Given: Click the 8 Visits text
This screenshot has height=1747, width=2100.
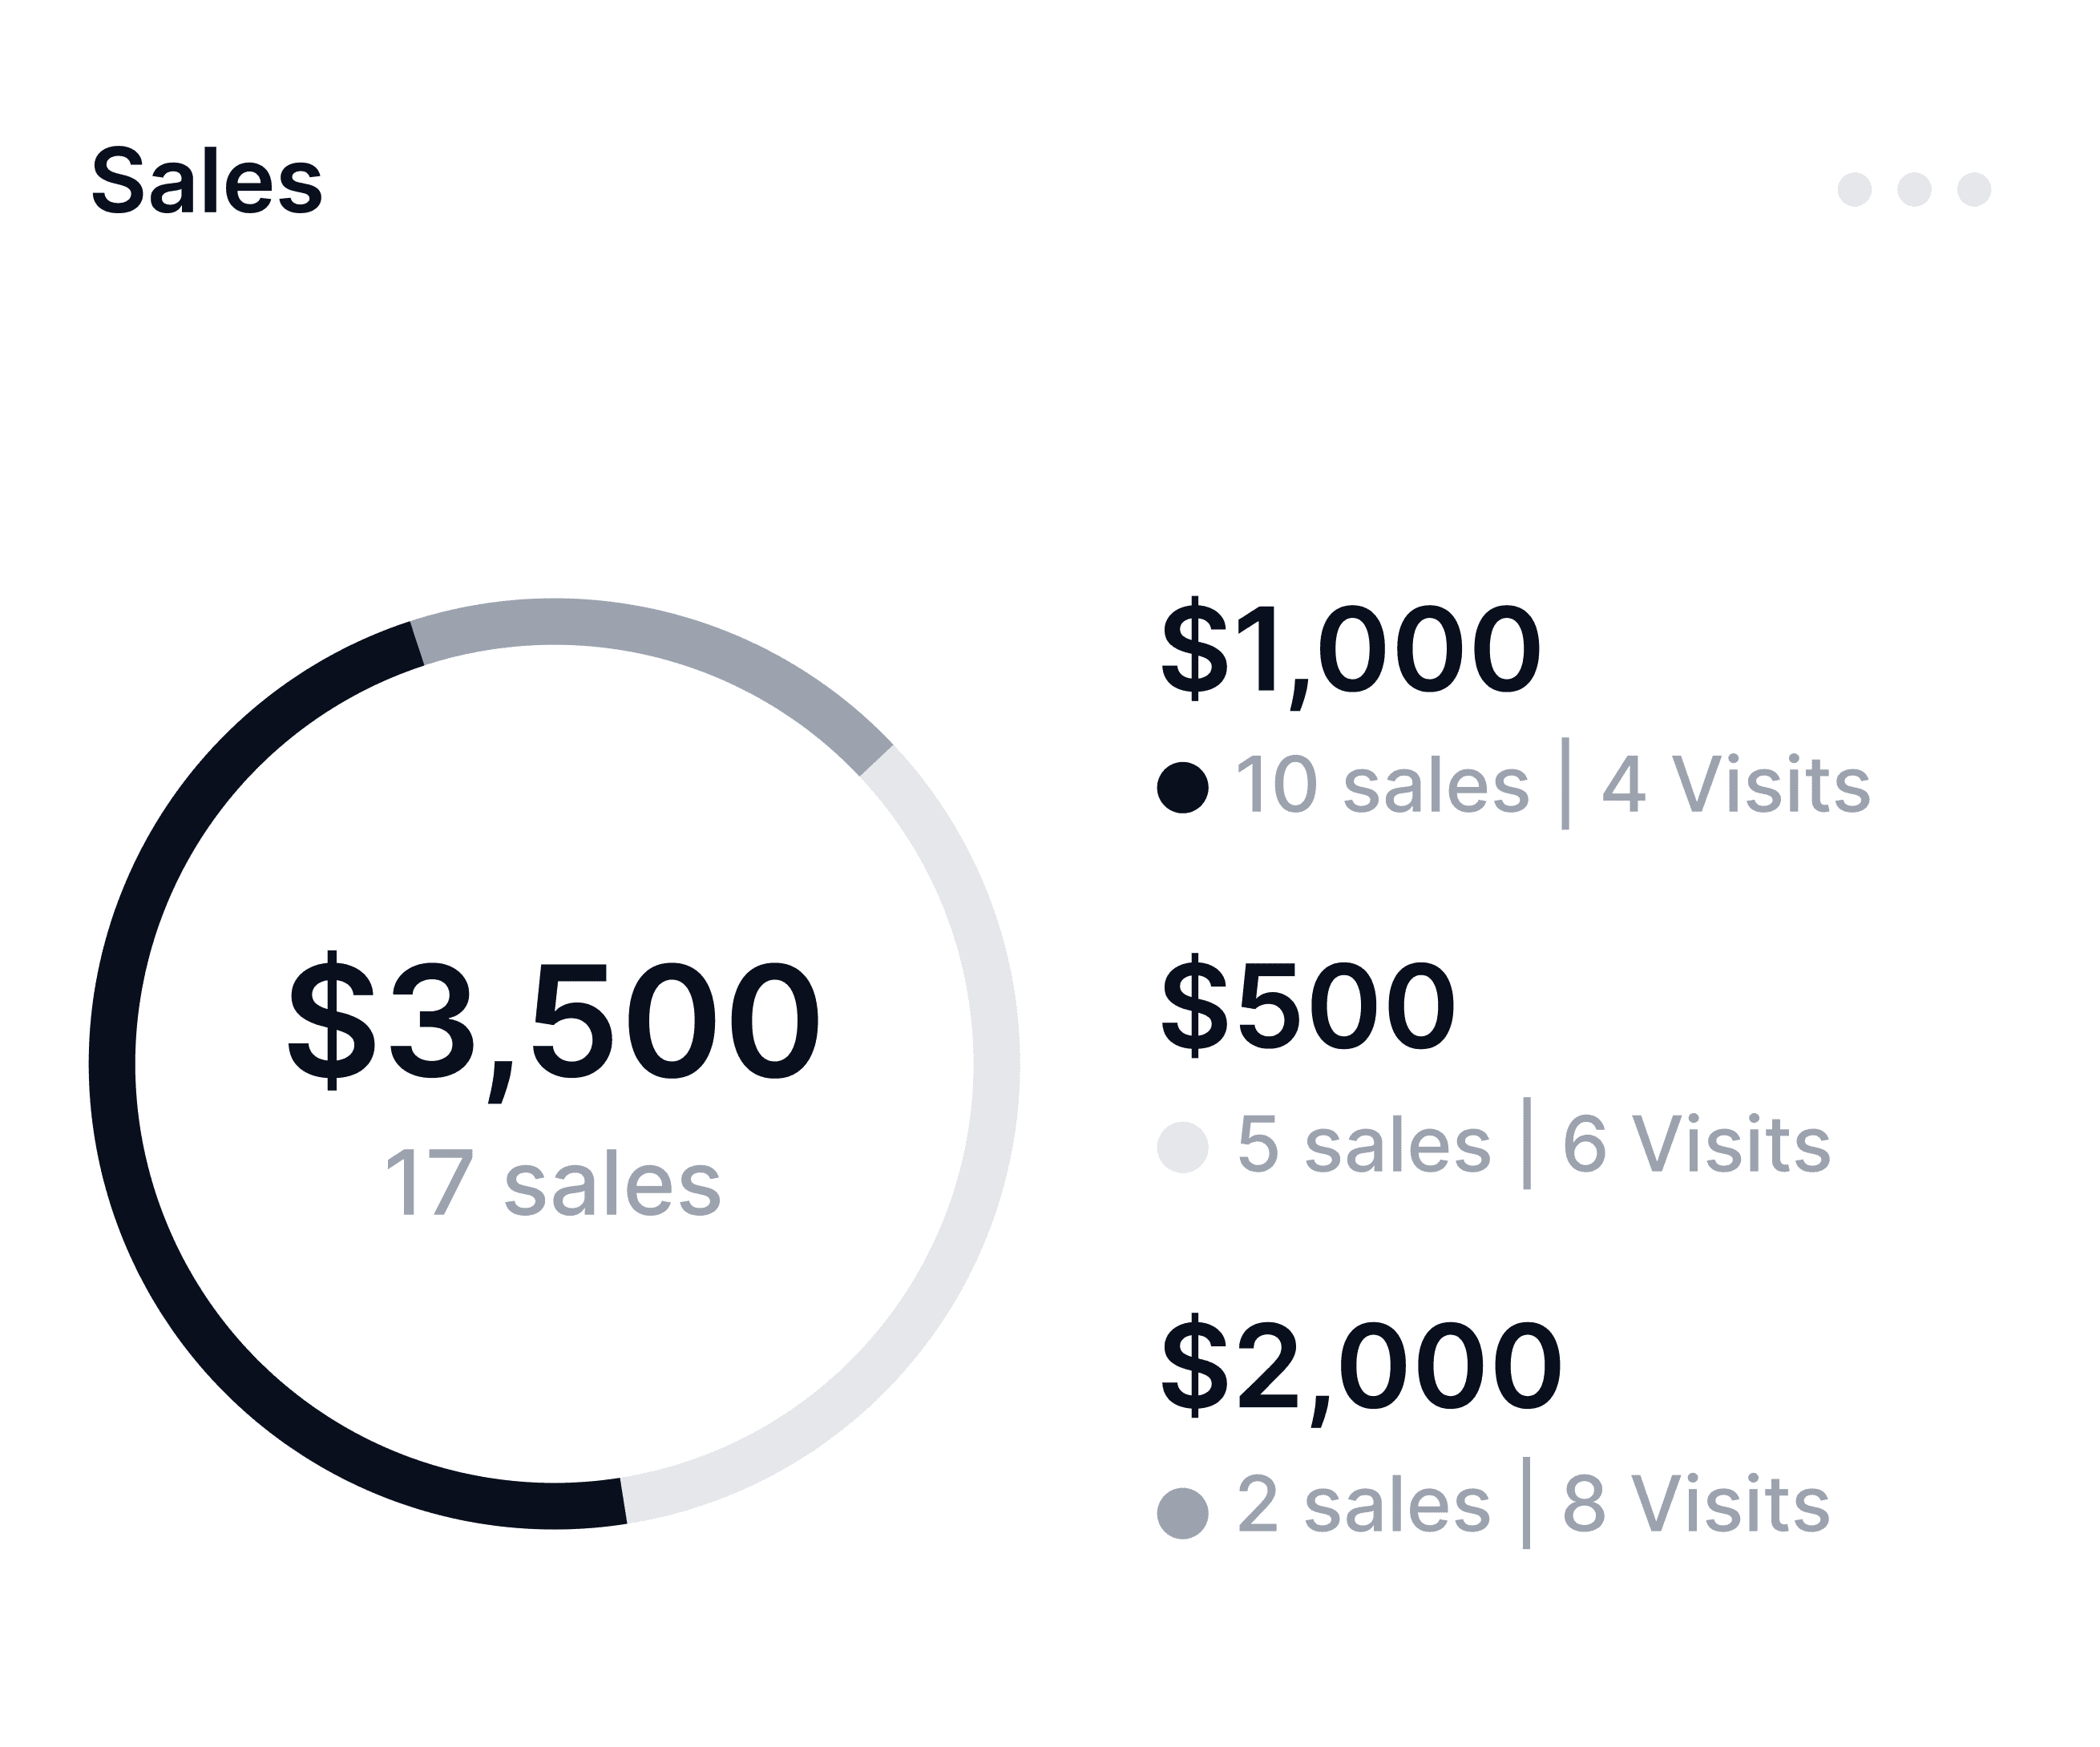Looking at the screenshot, I should (1696, 1503).
